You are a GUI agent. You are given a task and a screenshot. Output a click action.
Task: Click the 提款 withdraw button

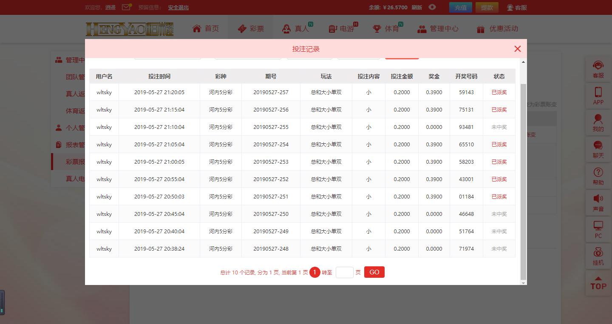tap(487, 7)
